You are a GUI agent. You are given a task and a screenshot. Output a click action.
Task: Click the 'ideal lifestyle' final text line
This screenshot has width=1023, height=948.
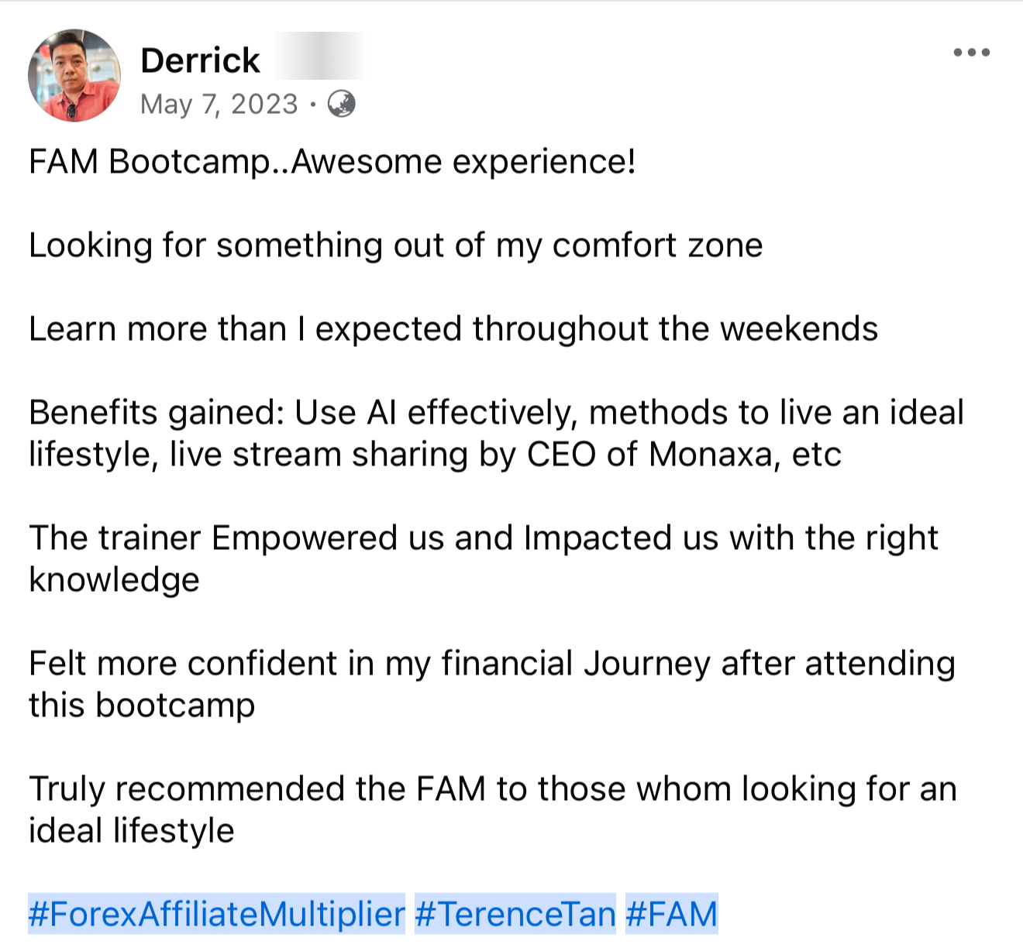132,831
